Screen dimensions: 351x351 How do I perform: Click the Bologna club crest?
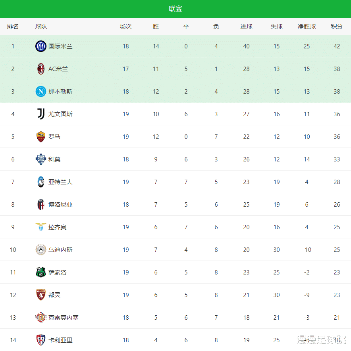click(x=40, y=205)
